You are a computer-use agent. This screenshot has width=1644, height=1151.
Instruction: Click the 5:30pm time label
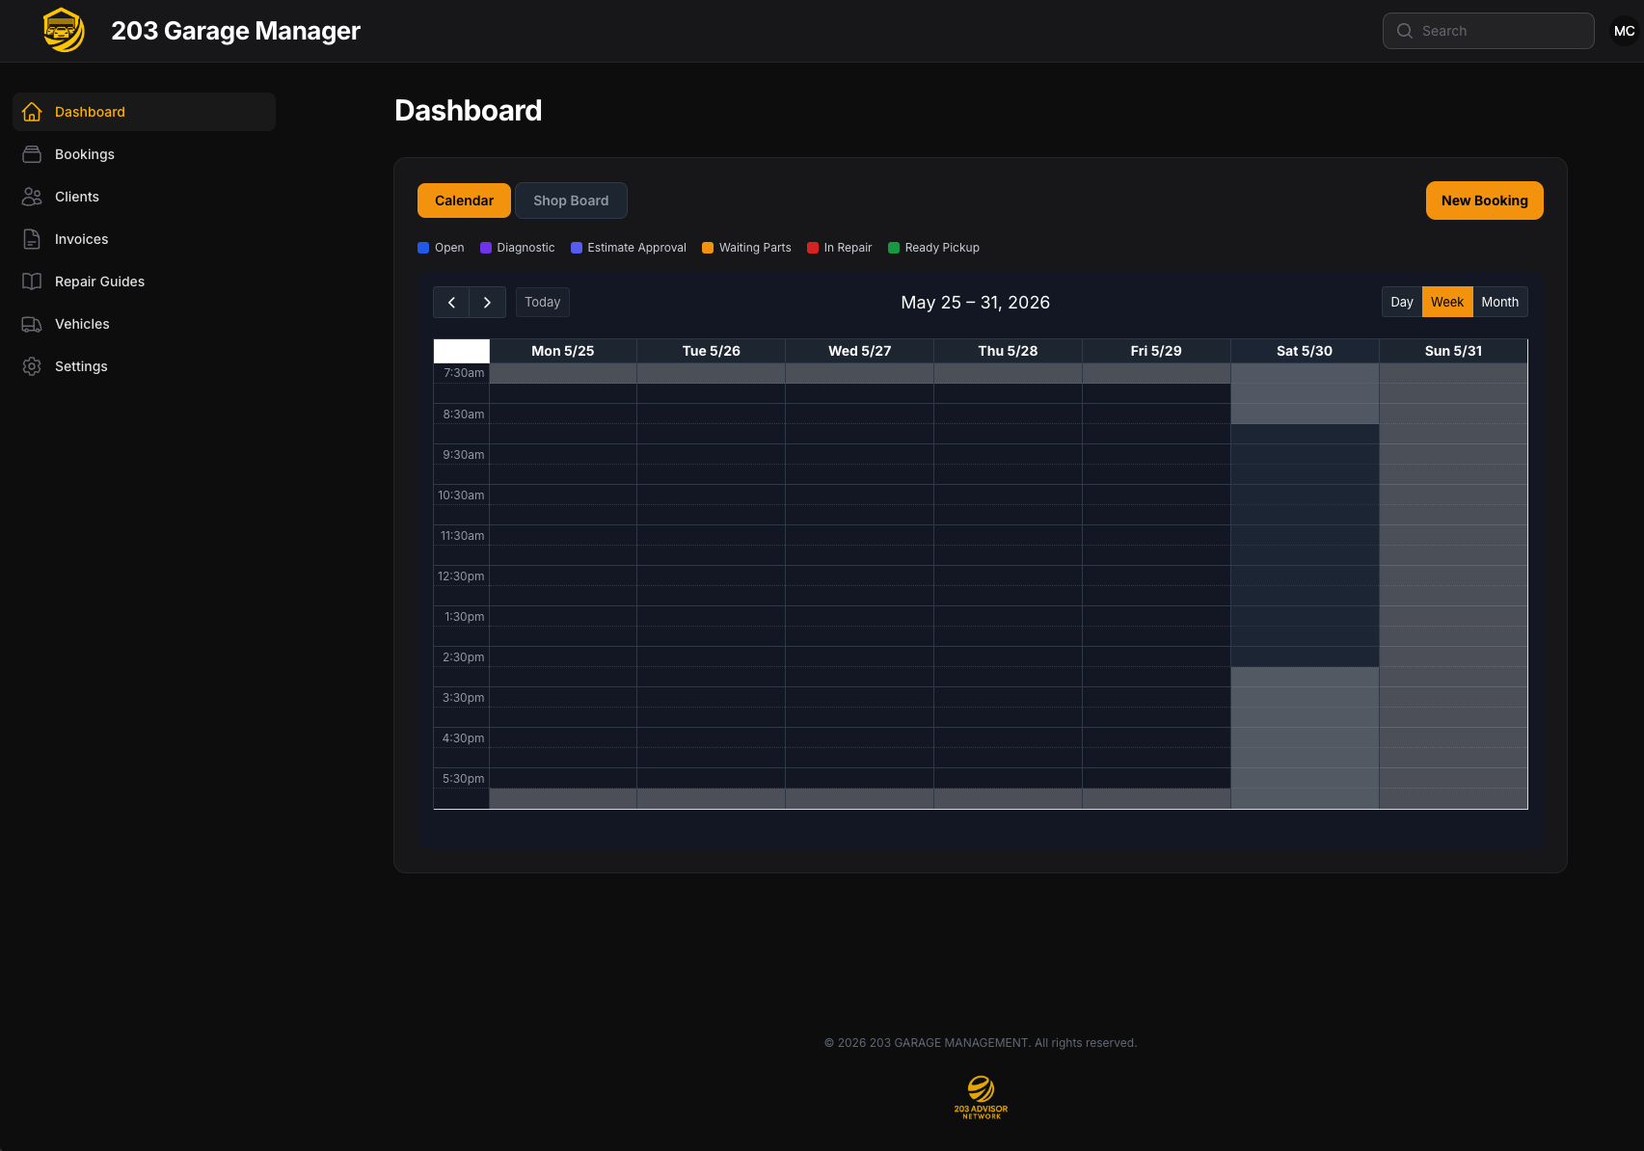point(464,779)
